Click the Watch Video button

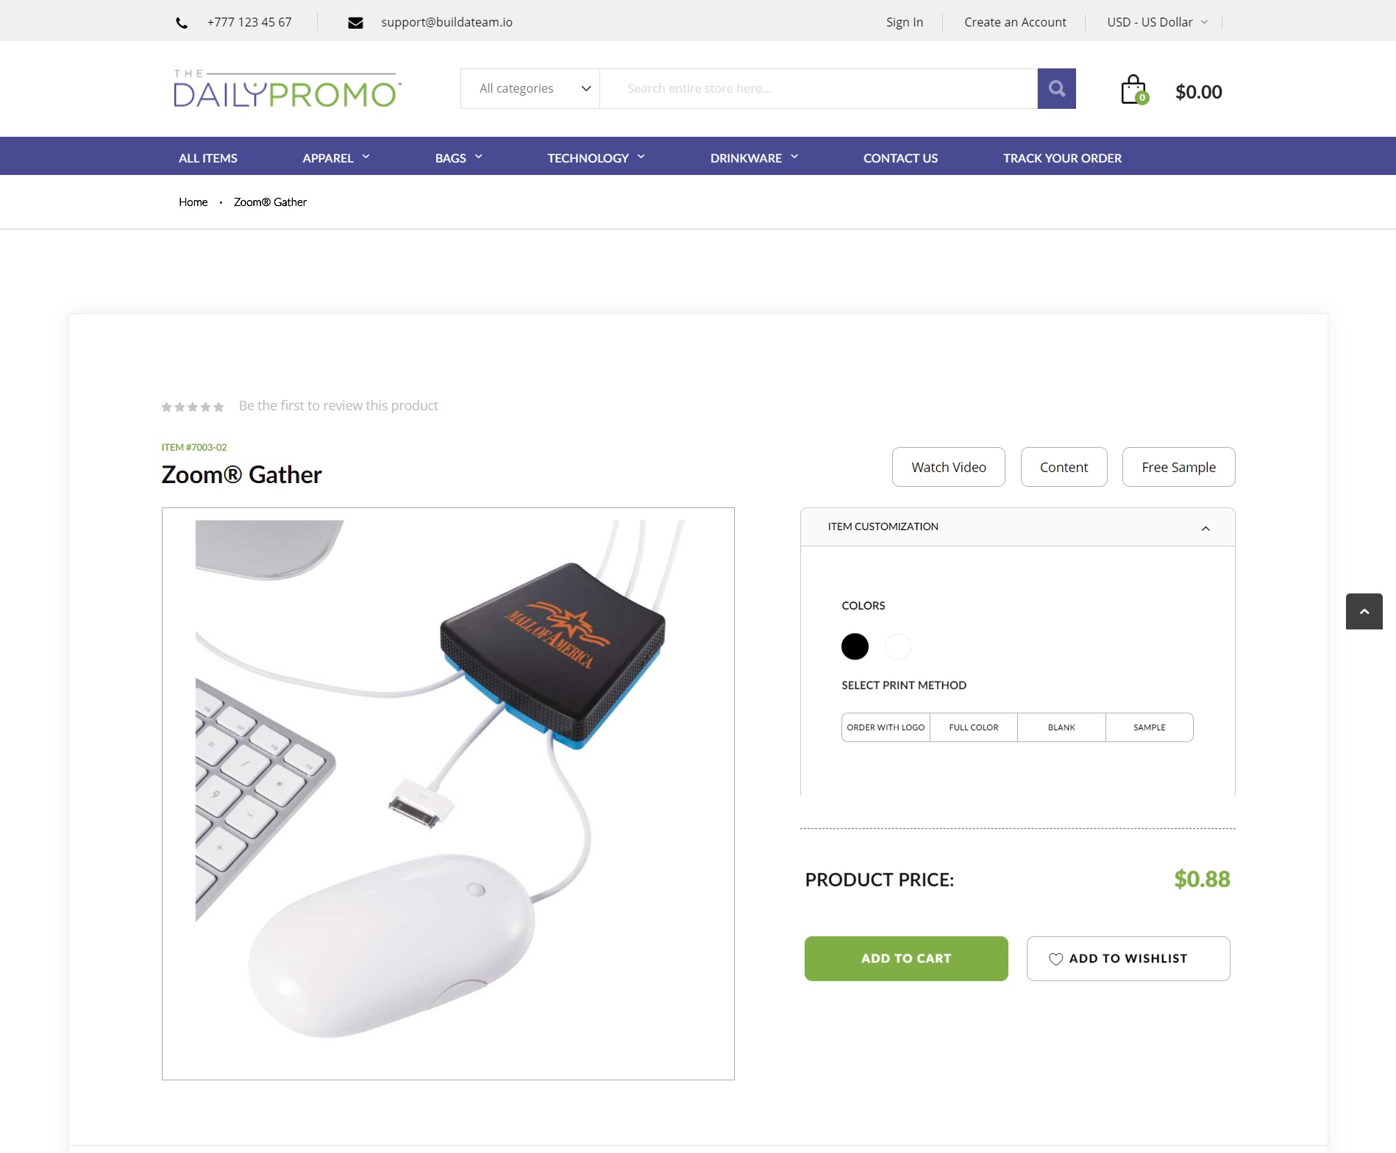949,467
